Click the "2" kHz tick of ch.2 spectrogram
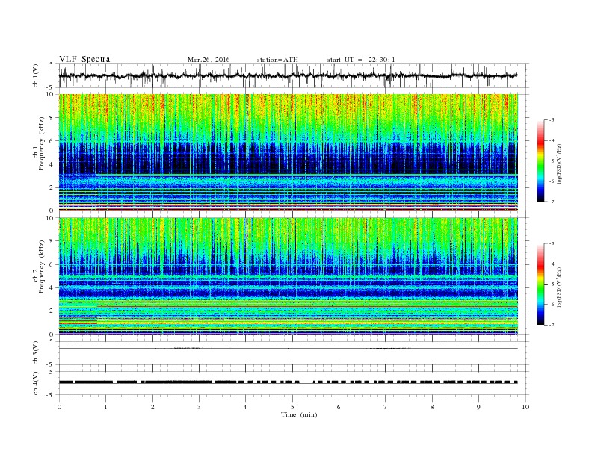 (x=52, y=311)
